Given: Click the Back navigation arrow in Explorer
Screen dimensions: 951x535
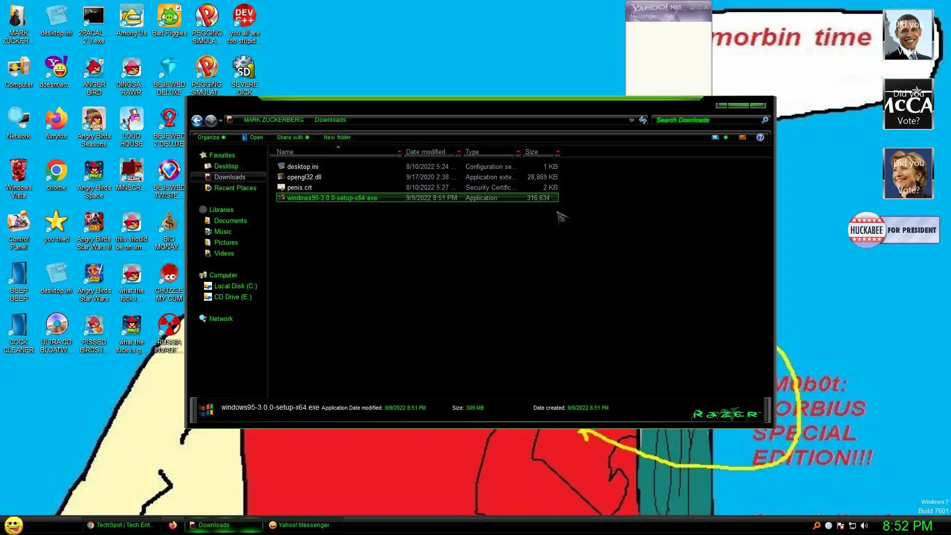Looking at the screenshot, I should click(x=197, y=120).
